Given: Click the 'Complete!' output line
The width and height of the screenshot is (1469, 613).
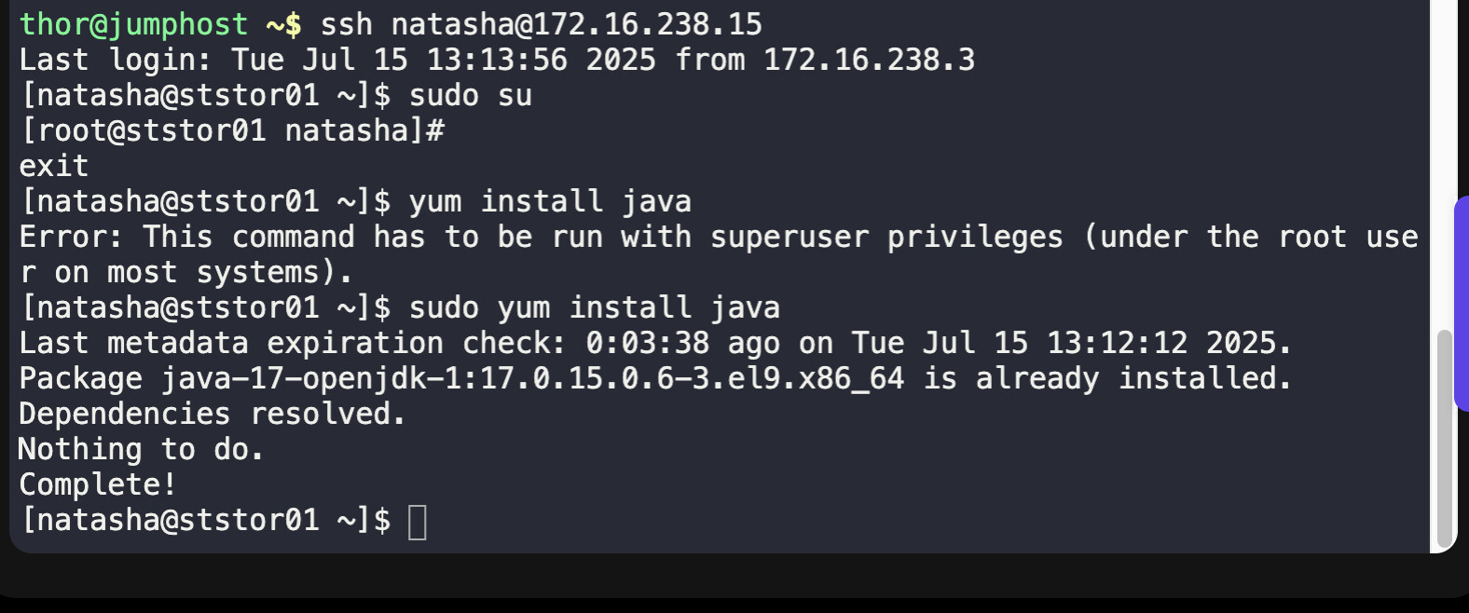Looking at the screenshot, I should click(x=98, y=484).
